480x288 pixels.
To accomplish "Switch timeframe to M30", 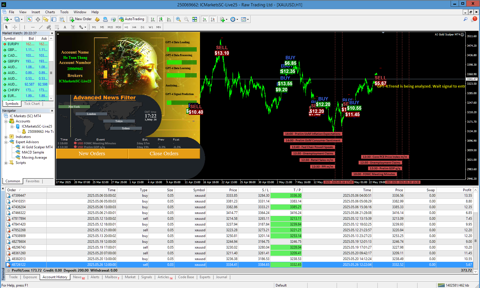I will (x=118, y=27).
